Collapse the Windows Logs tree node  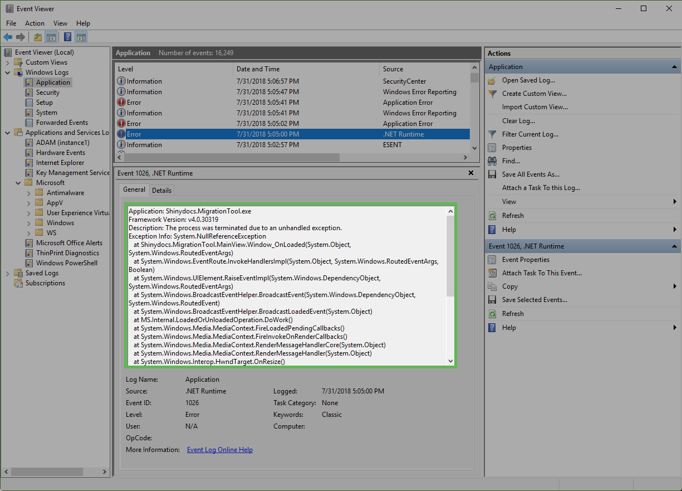(x=8, y=72)
